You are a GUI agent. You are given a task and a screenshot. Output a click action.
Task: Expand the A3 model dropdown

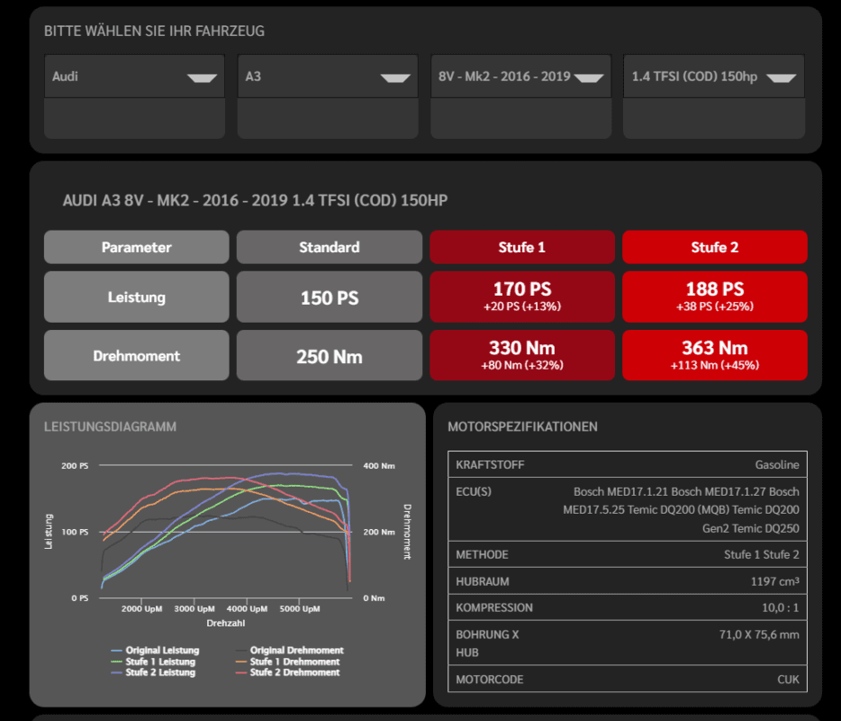point(327,77)
